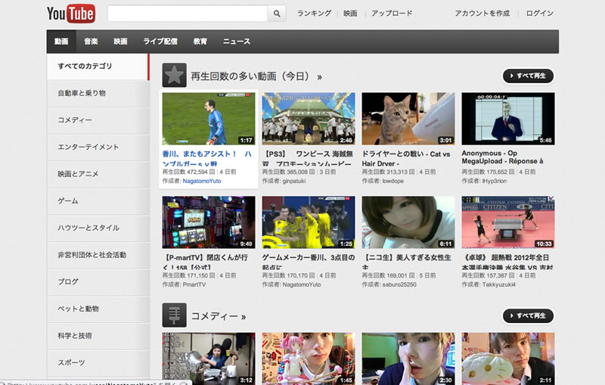Screen dimensions: 605x385
Task: Click the star icon beside 再生回数の多い動画
Action: [x=174, y=76]
